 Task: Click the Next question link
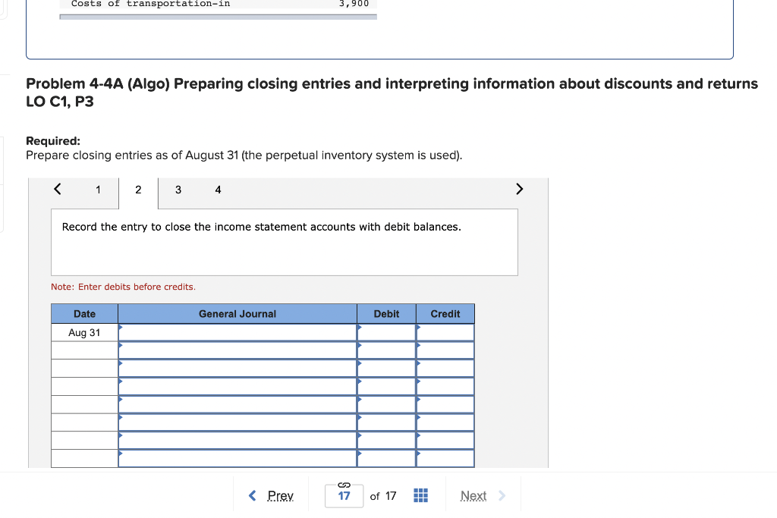pos(473,496)
